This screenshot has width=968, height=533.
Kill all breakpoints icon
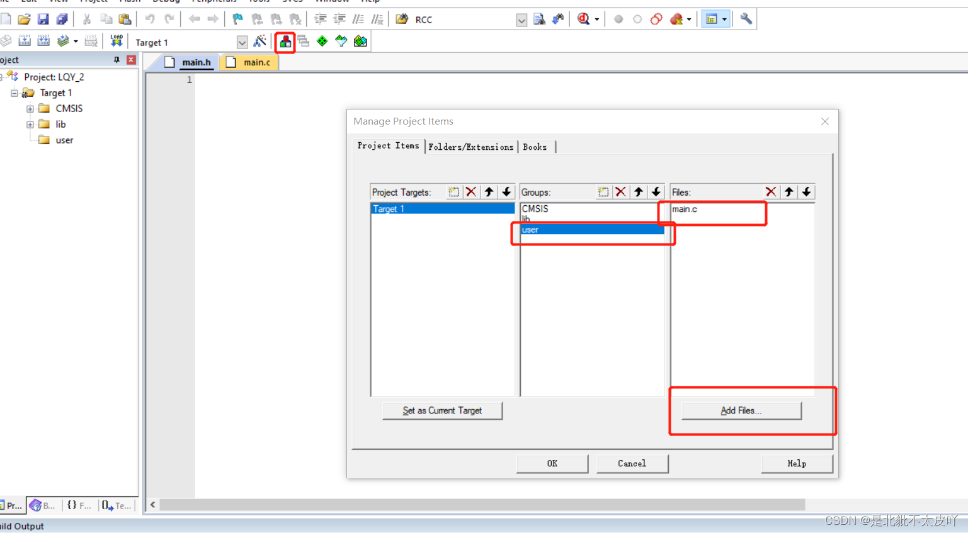coord(676,20)
